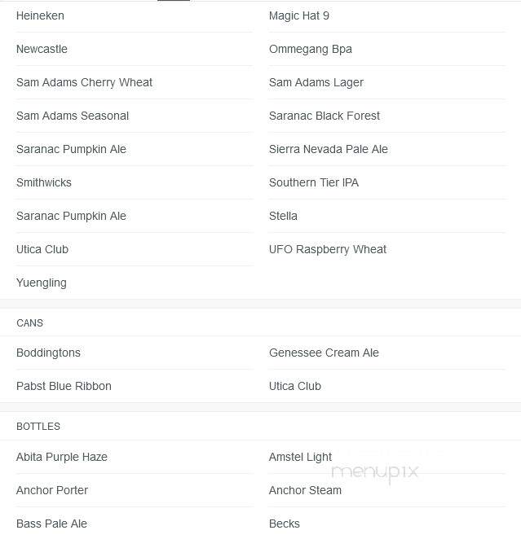Select Bass Pale Ale
Image resolution: width=521 pixels, height=539 pixels.
coord(51,524)
